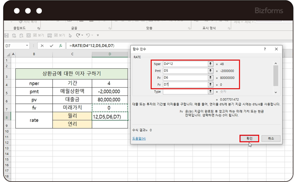Click the range selector icon for Pmt
296x182 pixels.
pos(210,71)
